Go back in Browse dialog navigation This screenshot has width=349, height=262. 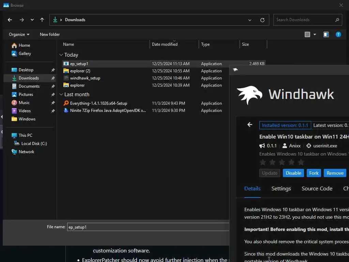click(10, 20)
